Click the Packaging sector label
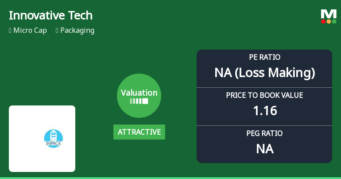The image size is (341, 179). [77, 31]
